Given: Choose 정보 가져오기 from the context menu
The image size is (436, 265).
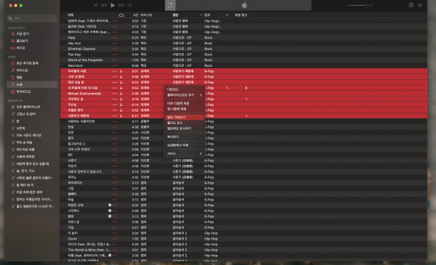Looking at the screenshot, I should point(185,117).
